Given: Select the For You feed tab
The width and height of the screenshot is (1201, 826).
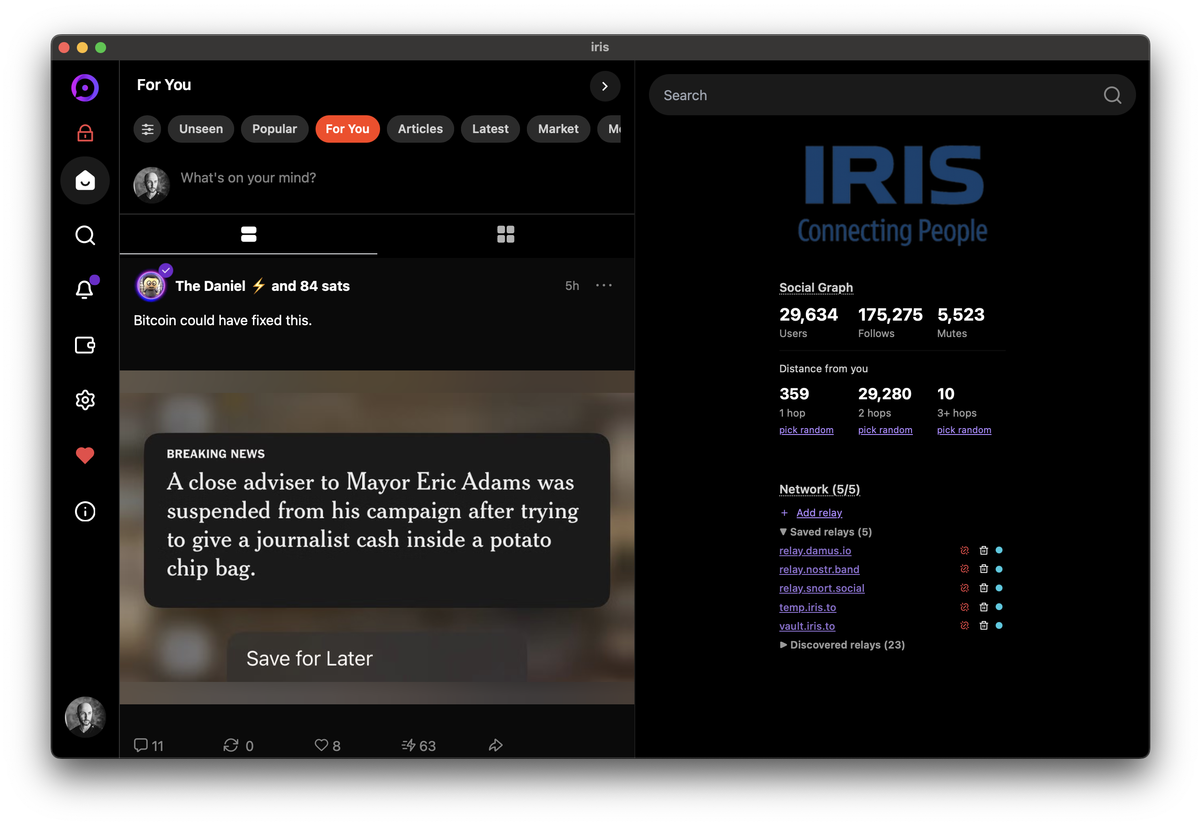Looking at the screenshot, I should tap(347, 129).
